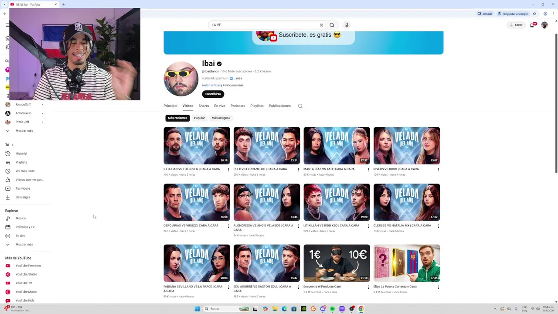Select the Más antiguos filter chip
This screenshot has height=314, width=558.
[x=221, y=118]
